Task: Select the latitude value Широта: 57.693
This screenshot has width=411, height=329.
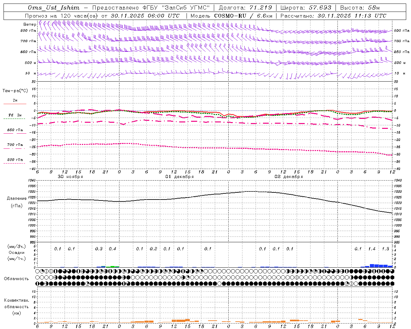Action: (x=306, y=8)
